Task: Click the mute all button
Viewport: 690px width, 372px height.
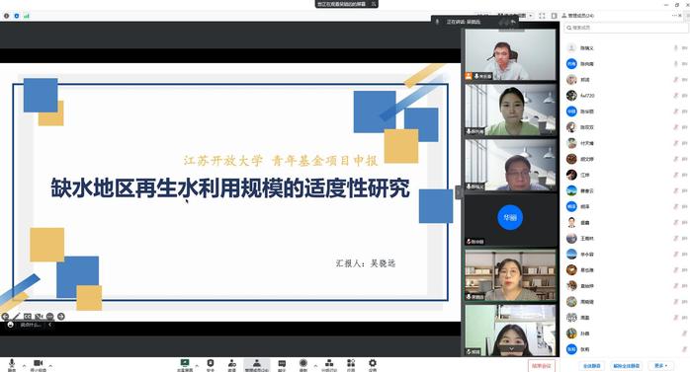Action: tap(592, 365)
